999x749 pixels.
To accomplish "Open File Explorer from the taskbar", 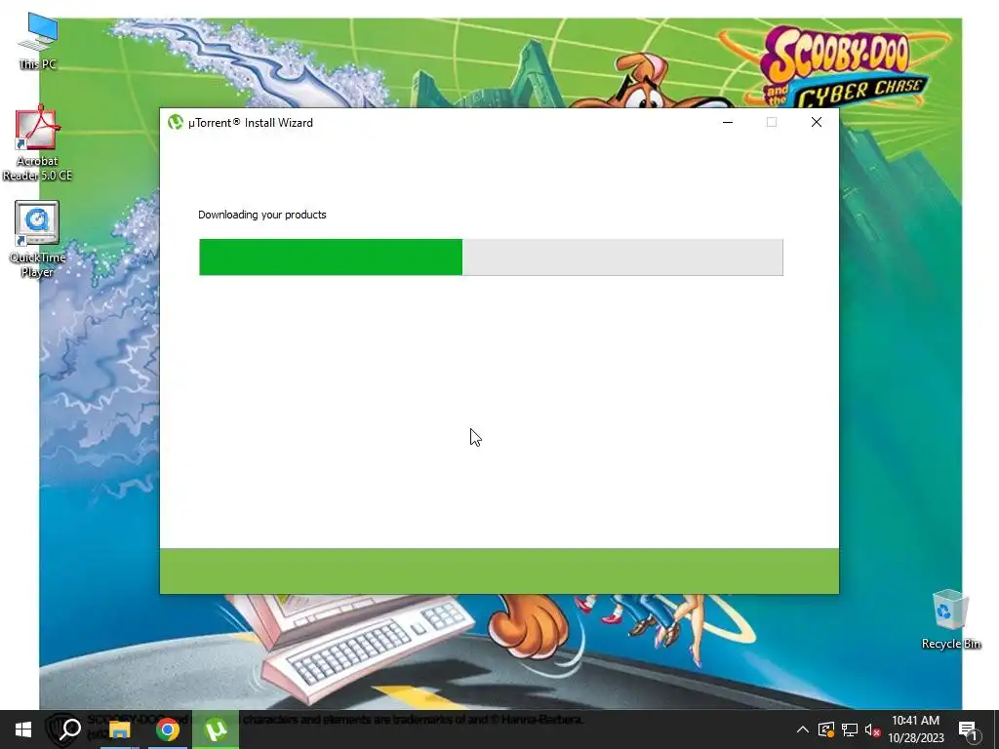I will 119,729.
